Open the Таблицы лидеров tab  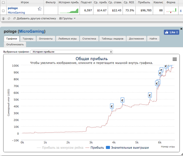(x=112, y=39)
